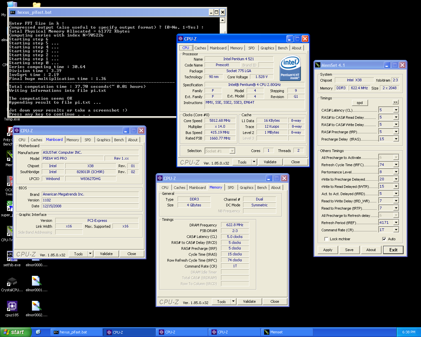This screenshot has width=421, height=337.
Task: Open the Write to Precharge Delayed dropdown
Action: point(396,179)
